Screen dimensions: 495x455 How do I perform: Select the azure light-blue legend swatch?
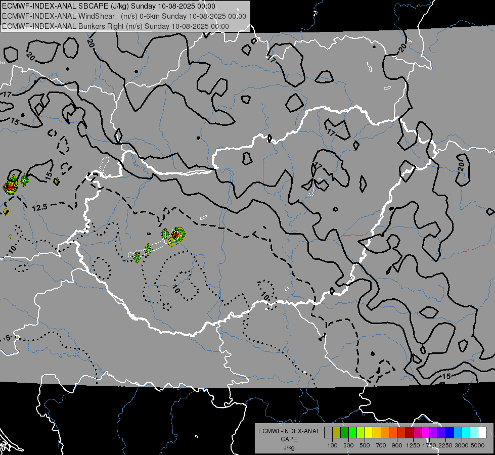(458, 432)
